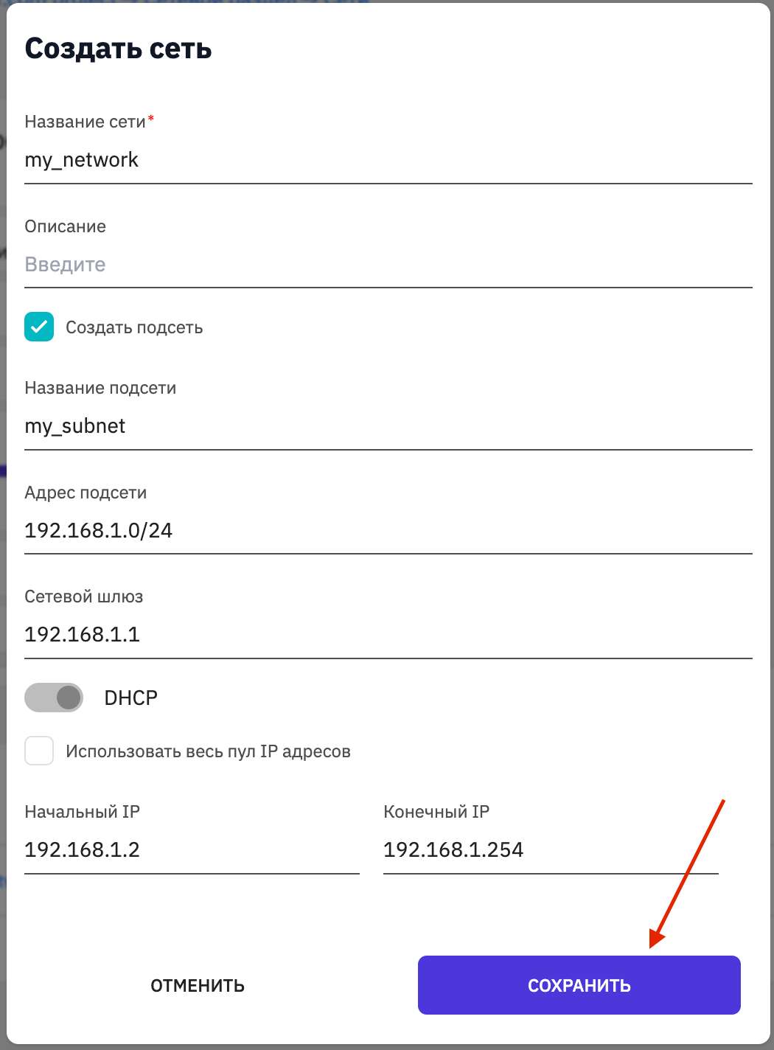This screenshot has height=1050, width=774.
Task: Click the DHCP label text
Action: click(131, 698)
